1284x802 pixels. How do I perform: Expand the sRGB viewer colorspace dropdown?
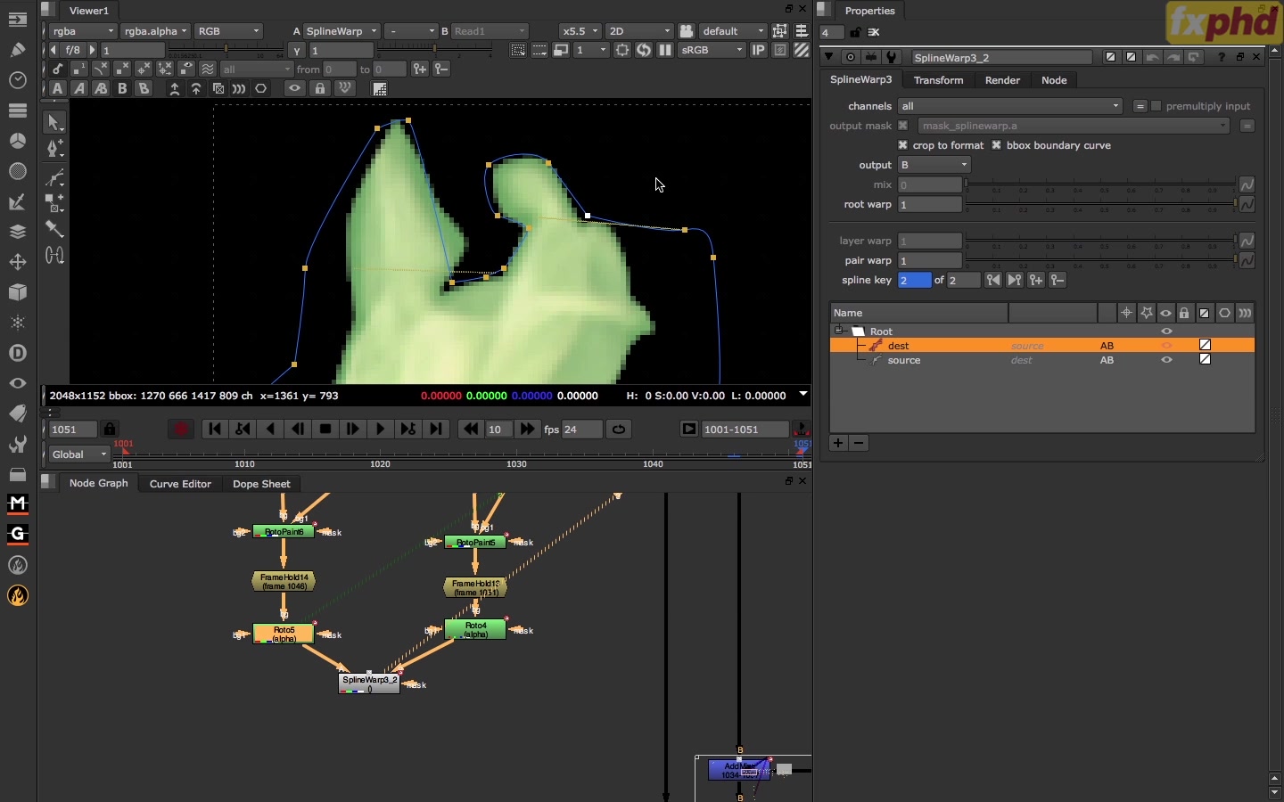click(x=712, y=51)
